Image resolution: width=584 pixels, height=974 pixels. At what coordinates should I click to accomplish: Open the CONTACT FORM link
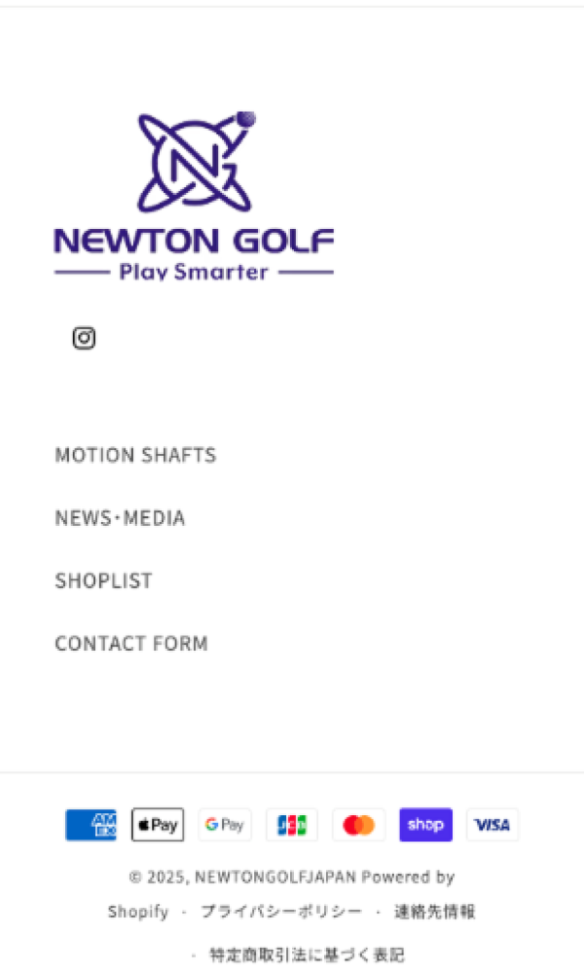tap(131, 644)
